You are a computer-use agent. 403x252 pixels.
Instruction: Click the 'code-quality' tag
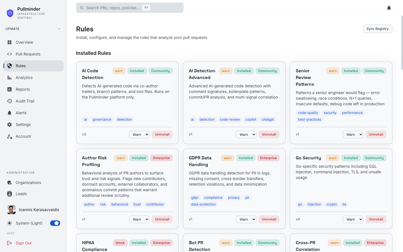(308, 113)
